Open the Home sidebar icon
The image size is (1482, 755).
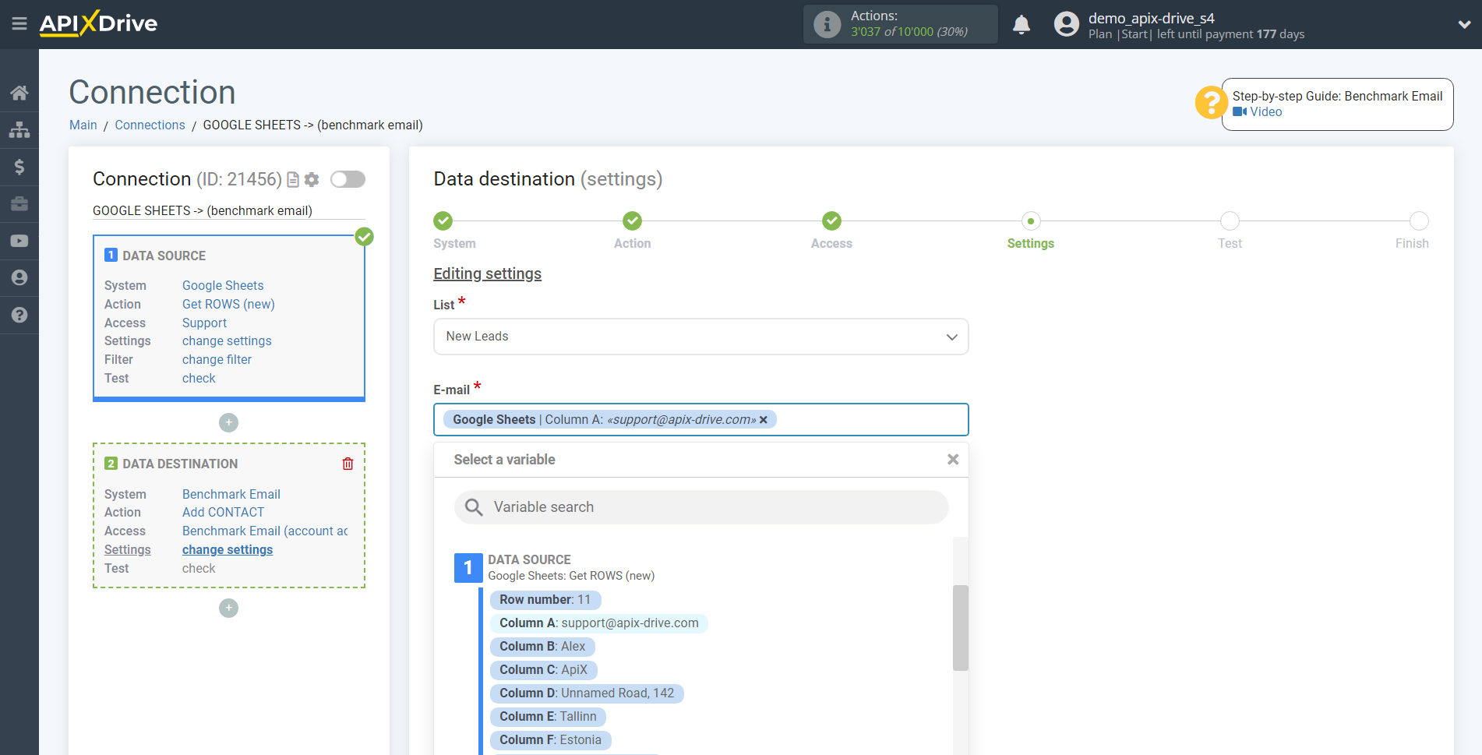[x=19, y=93]
